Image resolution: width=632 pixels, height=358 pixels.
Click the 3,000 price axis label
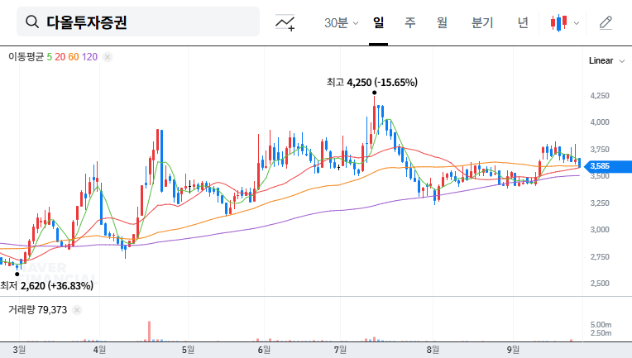pyautogui.click(x=600, y=230)
